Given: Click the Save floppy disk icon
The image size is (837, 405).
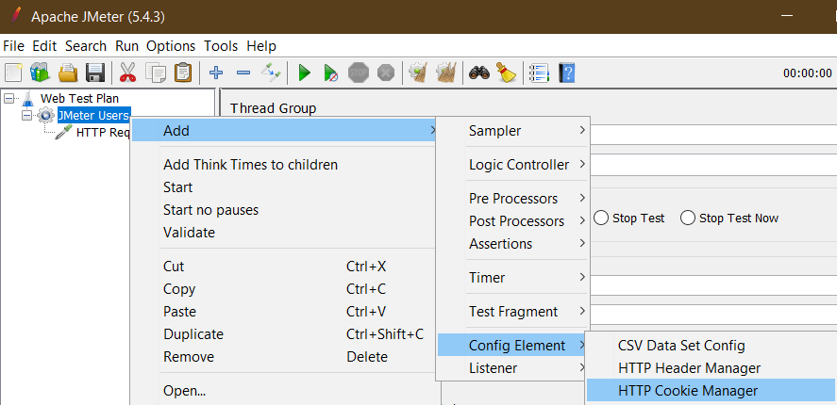Looking at the screenshot, I should (95, 72).
